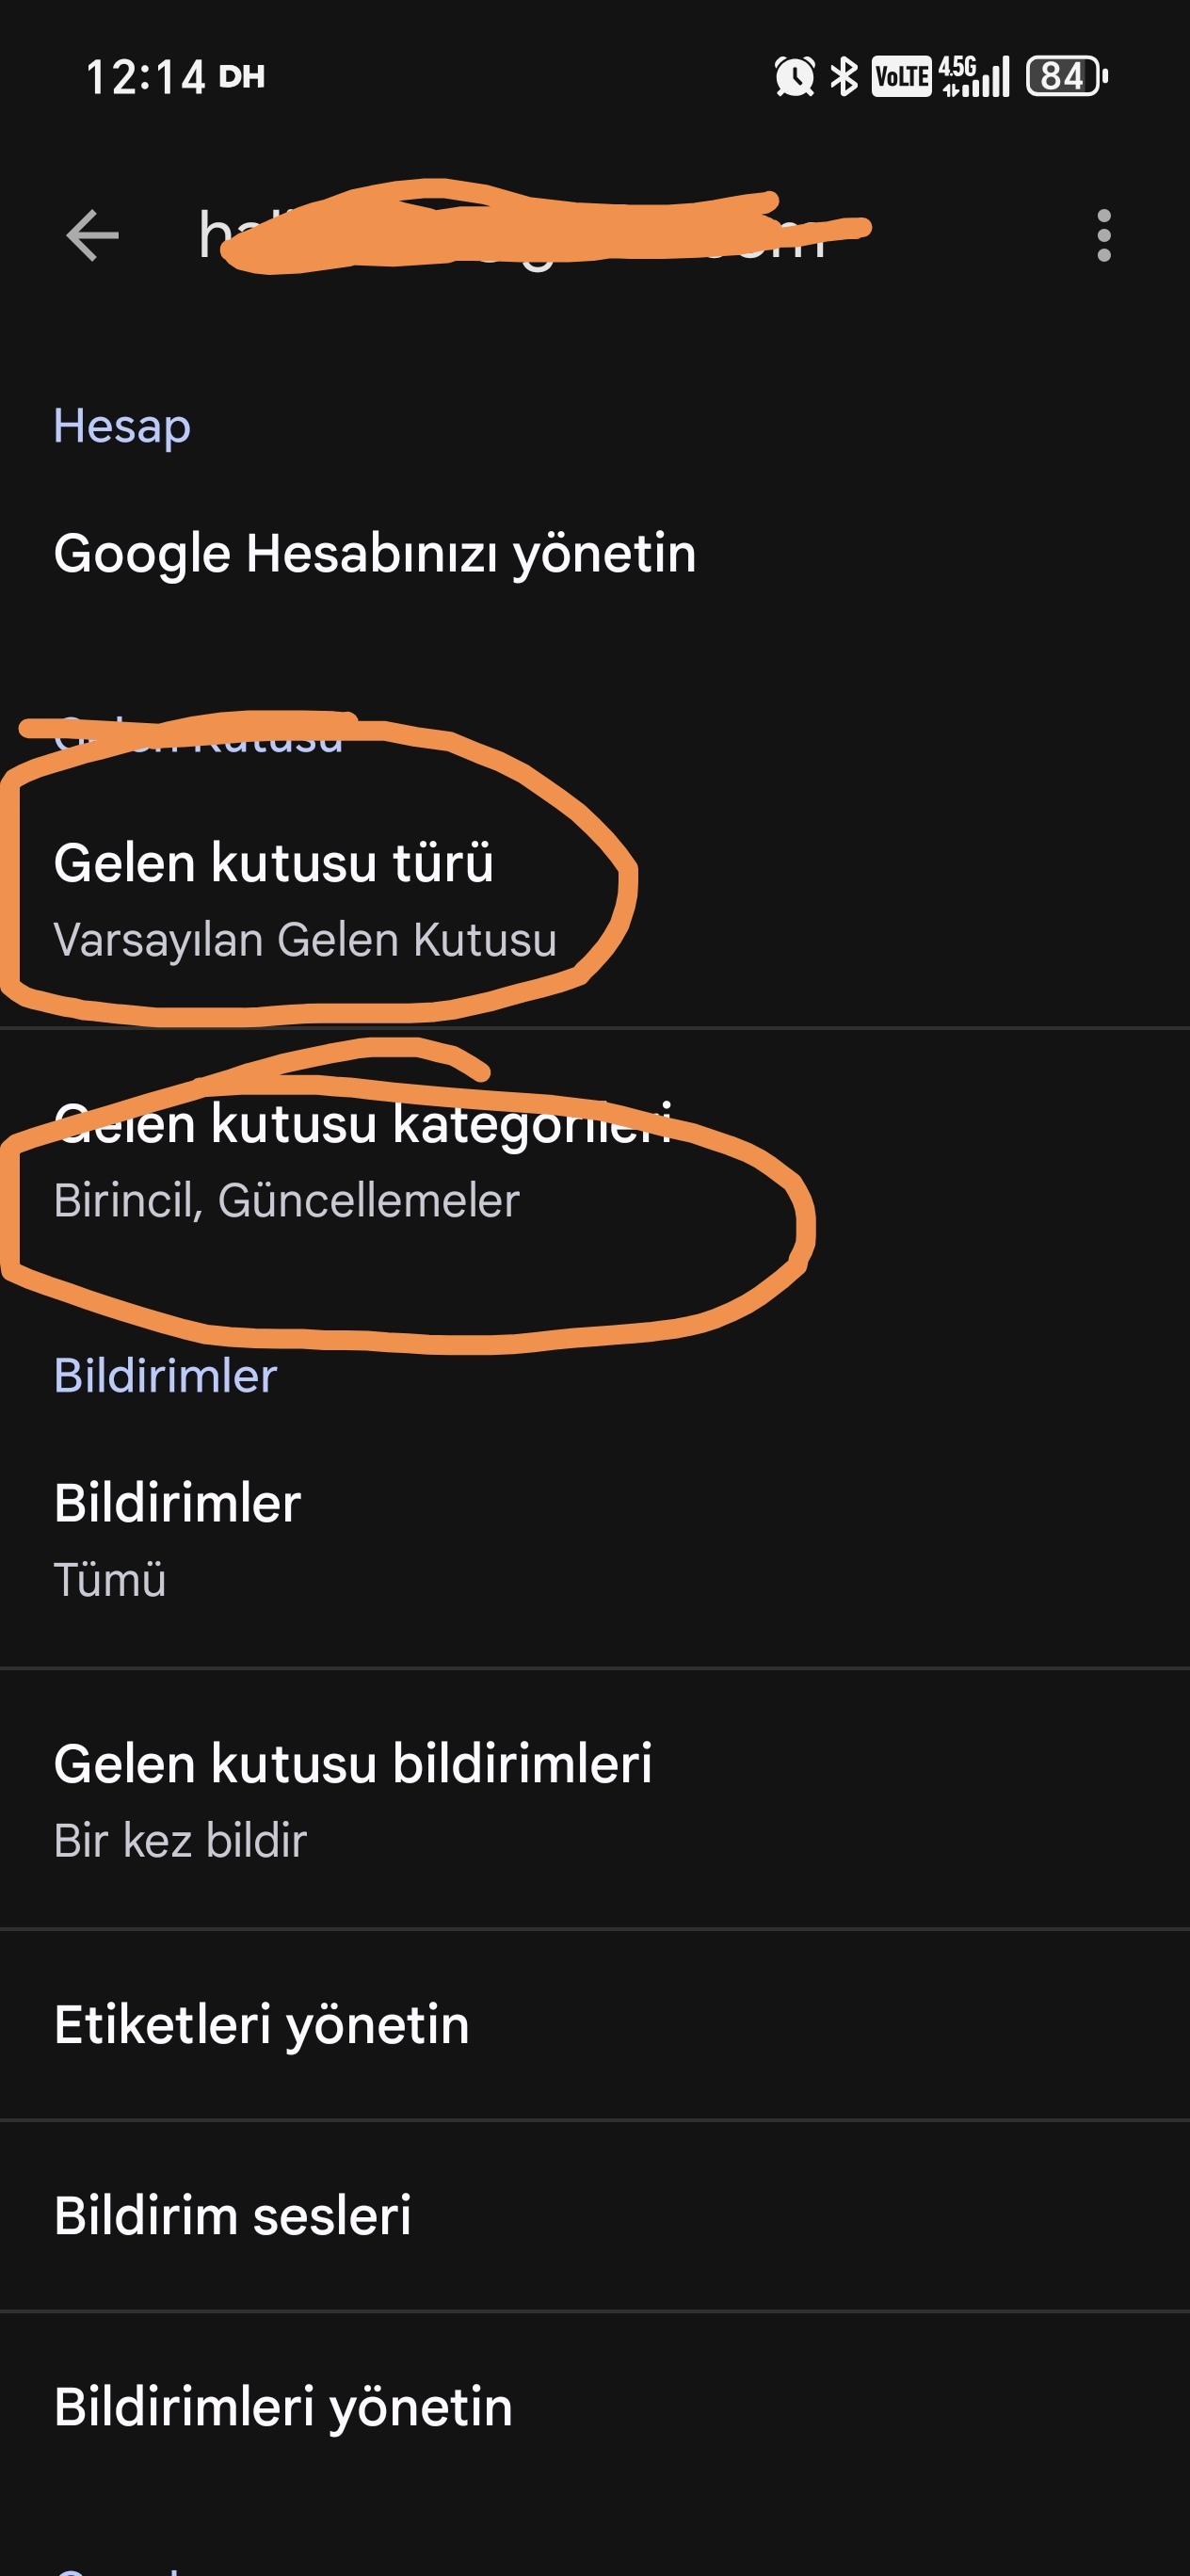Tap the back arrow icon
Viewport: 1190px width, 2576px height.
click(92, 236)
